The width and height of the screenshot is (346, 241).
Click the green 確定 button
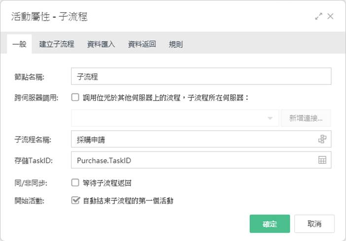tap(270, 224)
